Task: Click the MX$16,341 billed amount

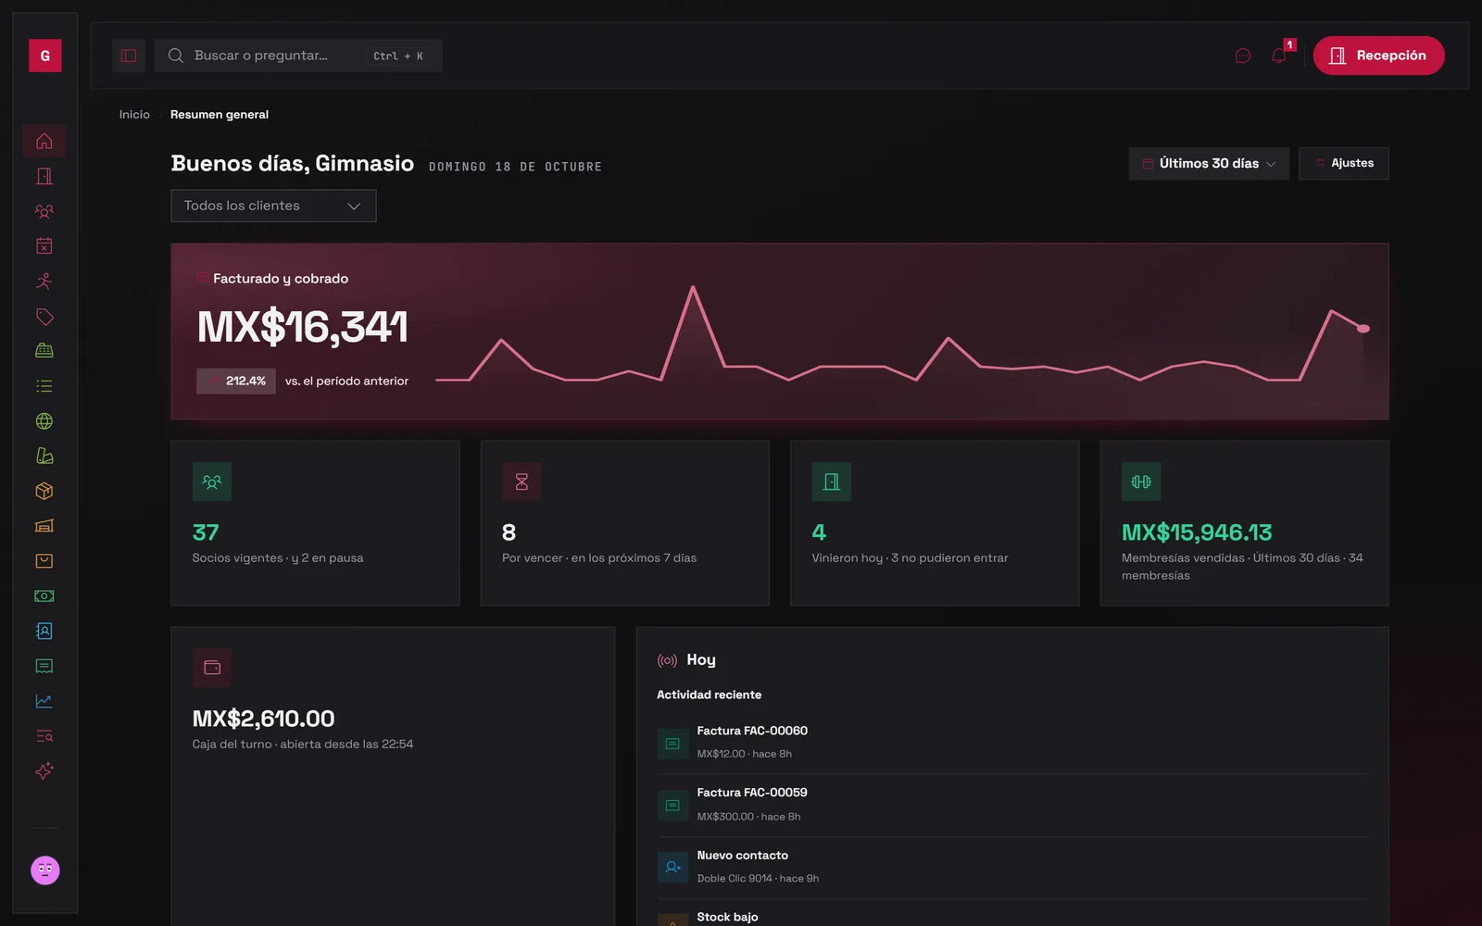Action: click(303, 328)
